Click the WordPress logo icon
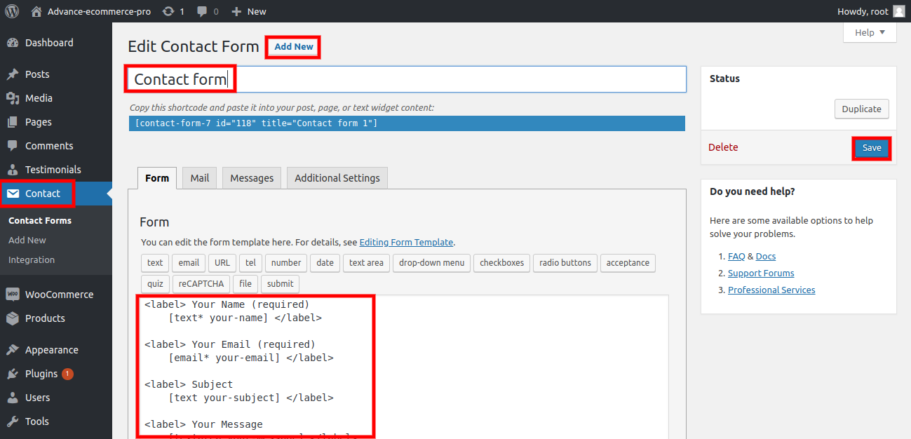 (x=12, y=11)
